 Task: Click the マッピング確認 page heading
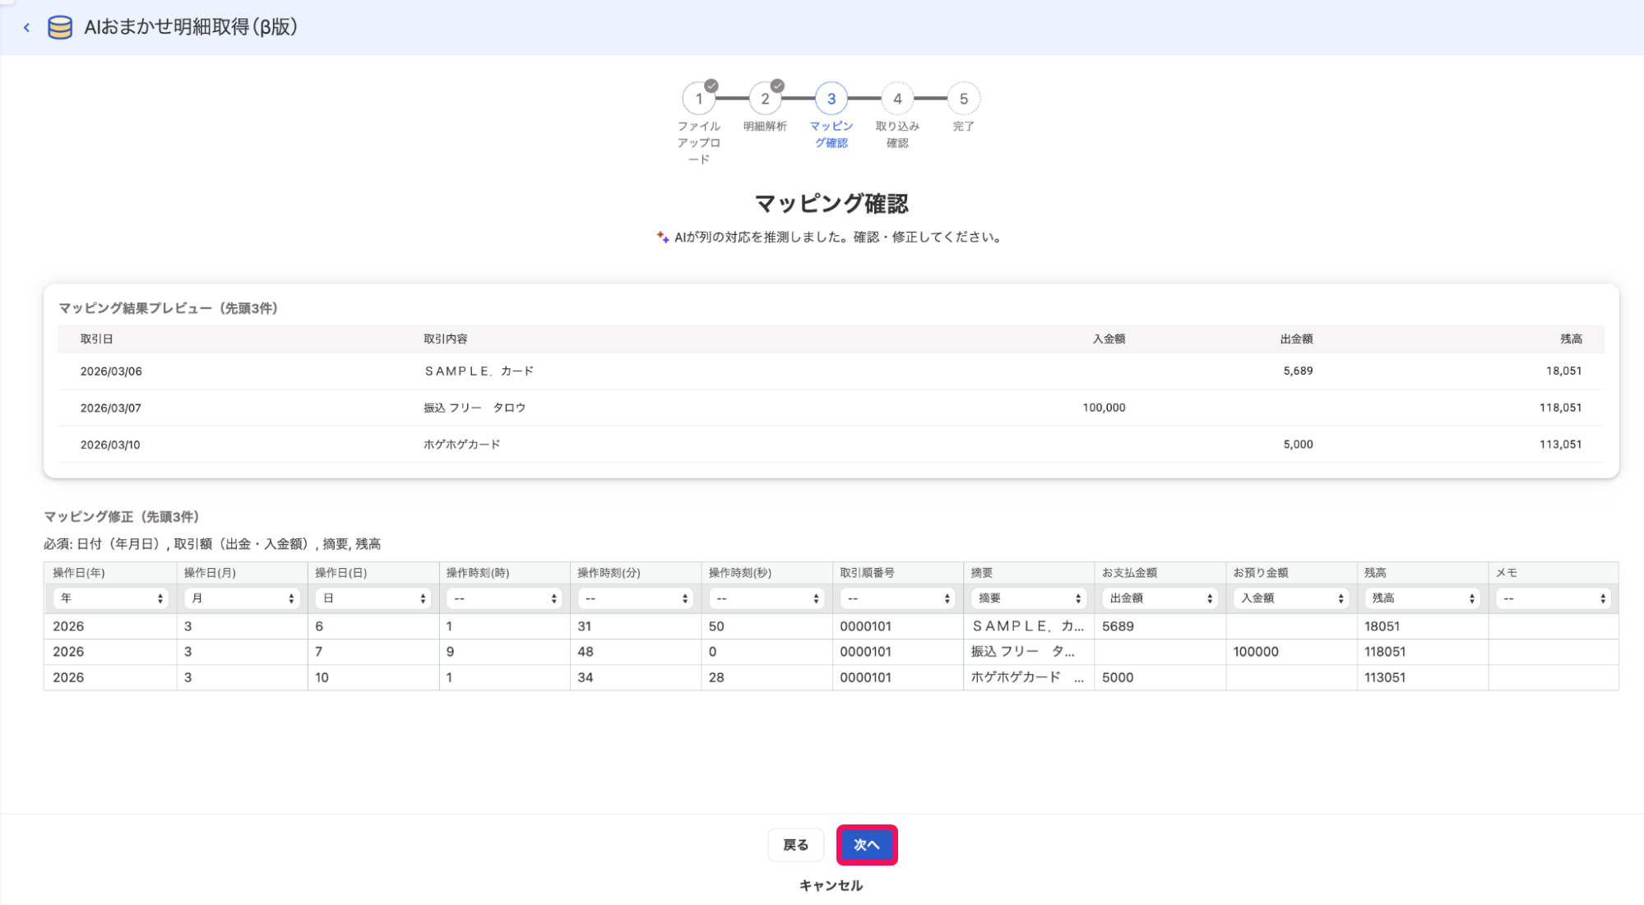pyautogui.click(x=831, y=204)
